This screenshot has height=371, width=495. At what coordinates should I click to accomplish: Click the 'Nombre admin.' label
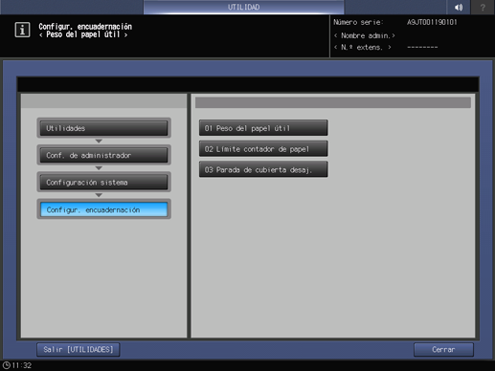click(x=365, y=35)
